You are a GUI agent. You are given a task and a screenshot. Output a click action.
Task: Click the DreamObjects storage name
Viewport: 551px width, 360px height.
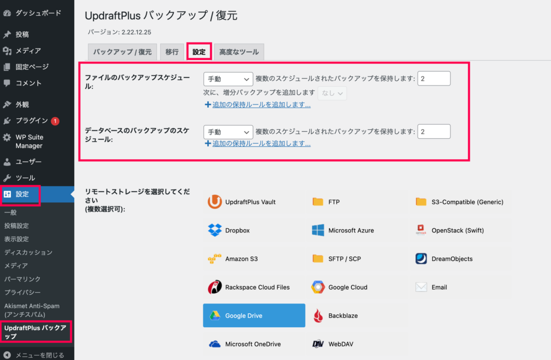tap(452, 259)
